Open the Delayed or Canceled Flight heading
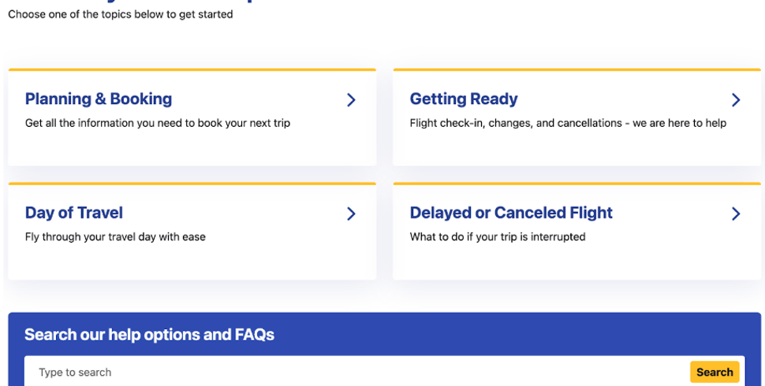Image resolution: width=765 pixels, height=386 pixels. (511, 213)
